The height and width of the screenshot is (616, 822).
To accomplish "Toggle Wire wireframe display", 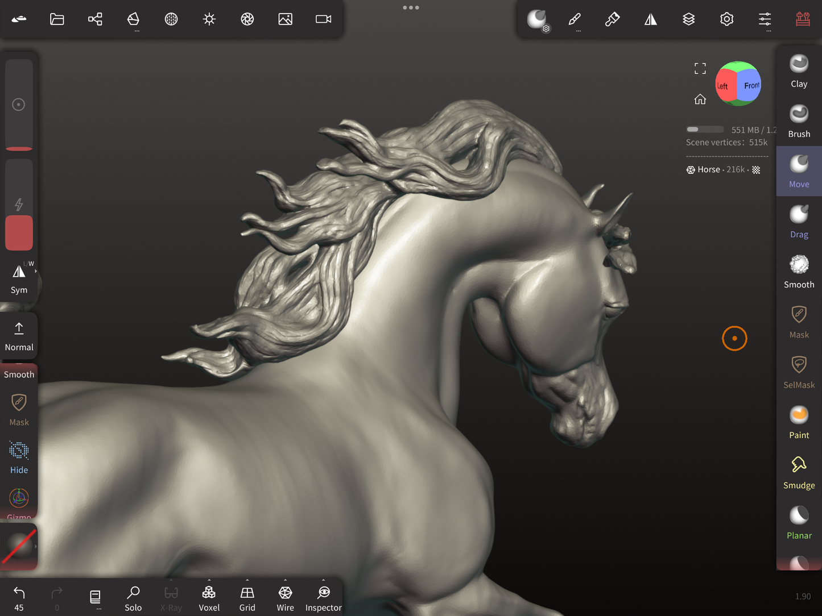I will (285, 598).
